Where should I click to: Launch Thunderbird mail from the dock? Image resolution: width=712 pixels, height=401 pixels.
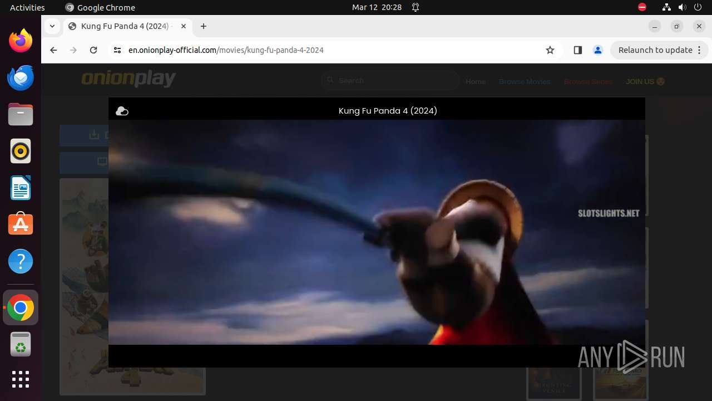(x=21, y=77)
